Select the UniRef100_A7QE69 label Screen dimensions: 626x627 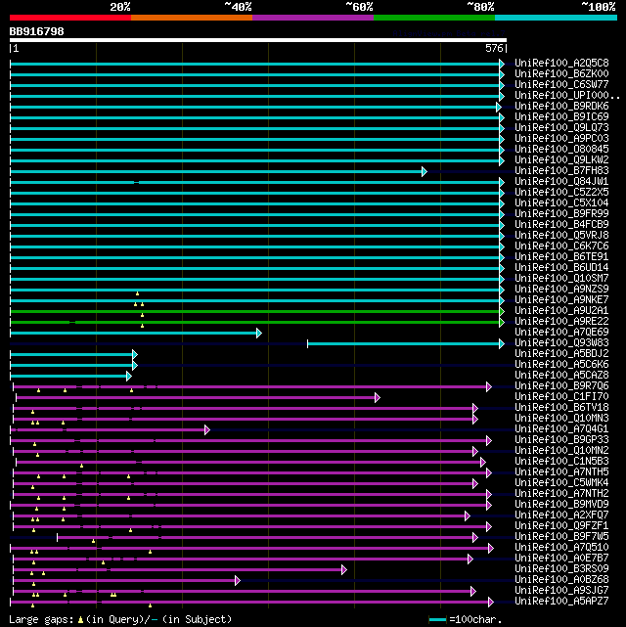pos(561,333)
